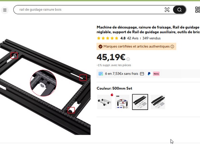Open the 42 Avis reviews link

(133, 38)
